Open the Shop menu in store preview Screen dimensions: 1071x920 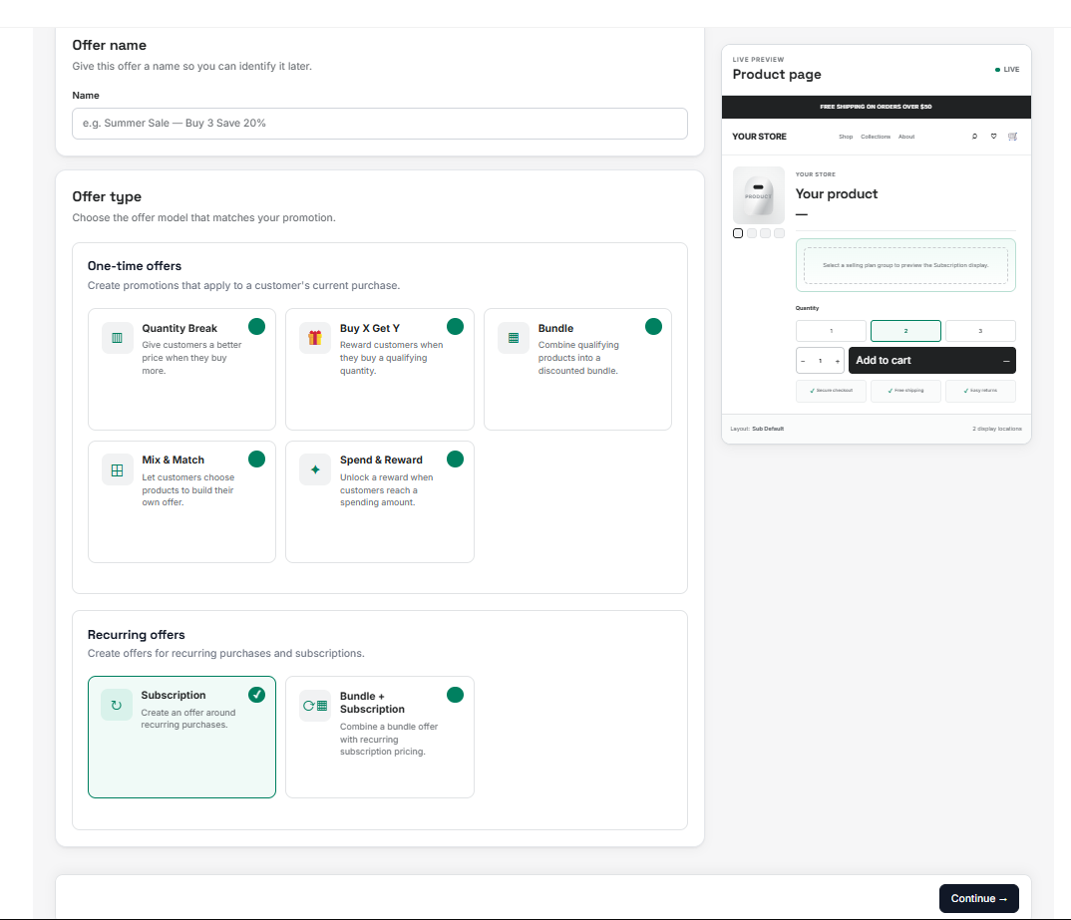(846, 137)
